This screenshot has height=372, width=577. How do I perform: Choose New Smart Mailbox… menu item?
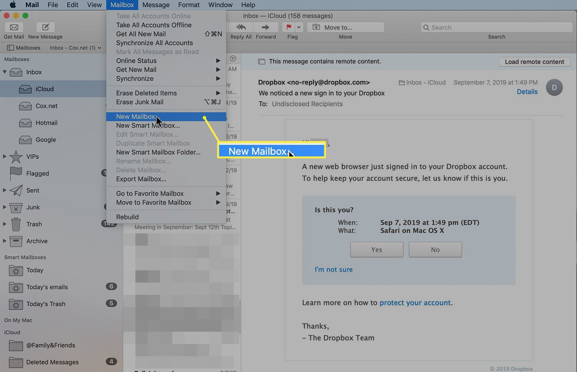(166, 126)
